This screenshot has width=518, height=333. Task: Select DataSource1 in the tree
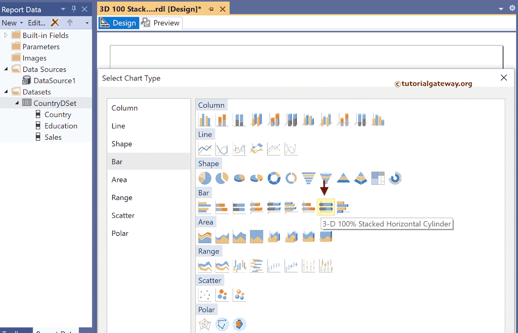55,80
